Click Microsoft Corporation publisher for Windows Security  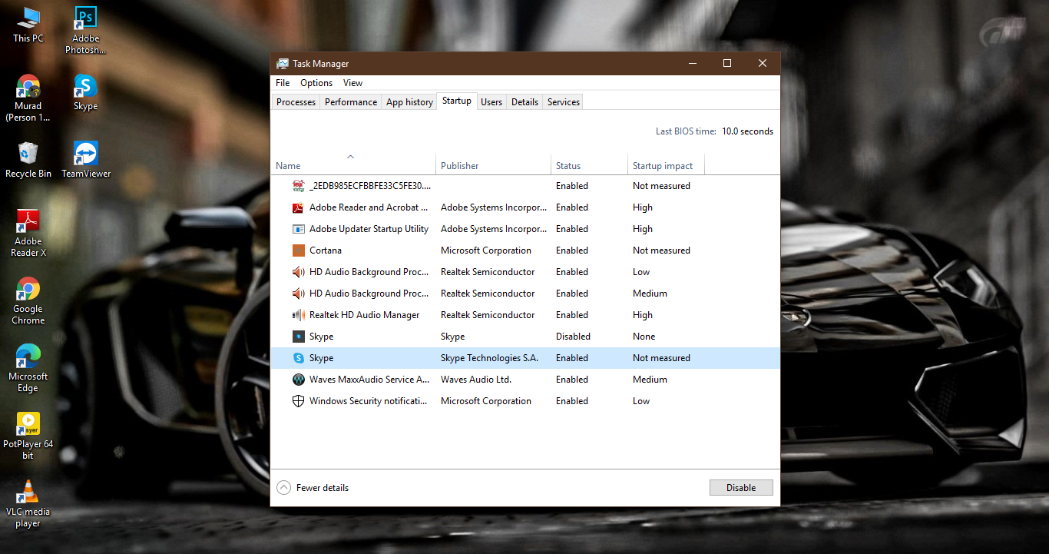486,401
